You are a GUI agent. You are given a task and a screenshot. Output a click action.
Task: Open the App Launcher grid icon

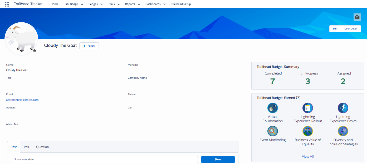coord(7,4)
